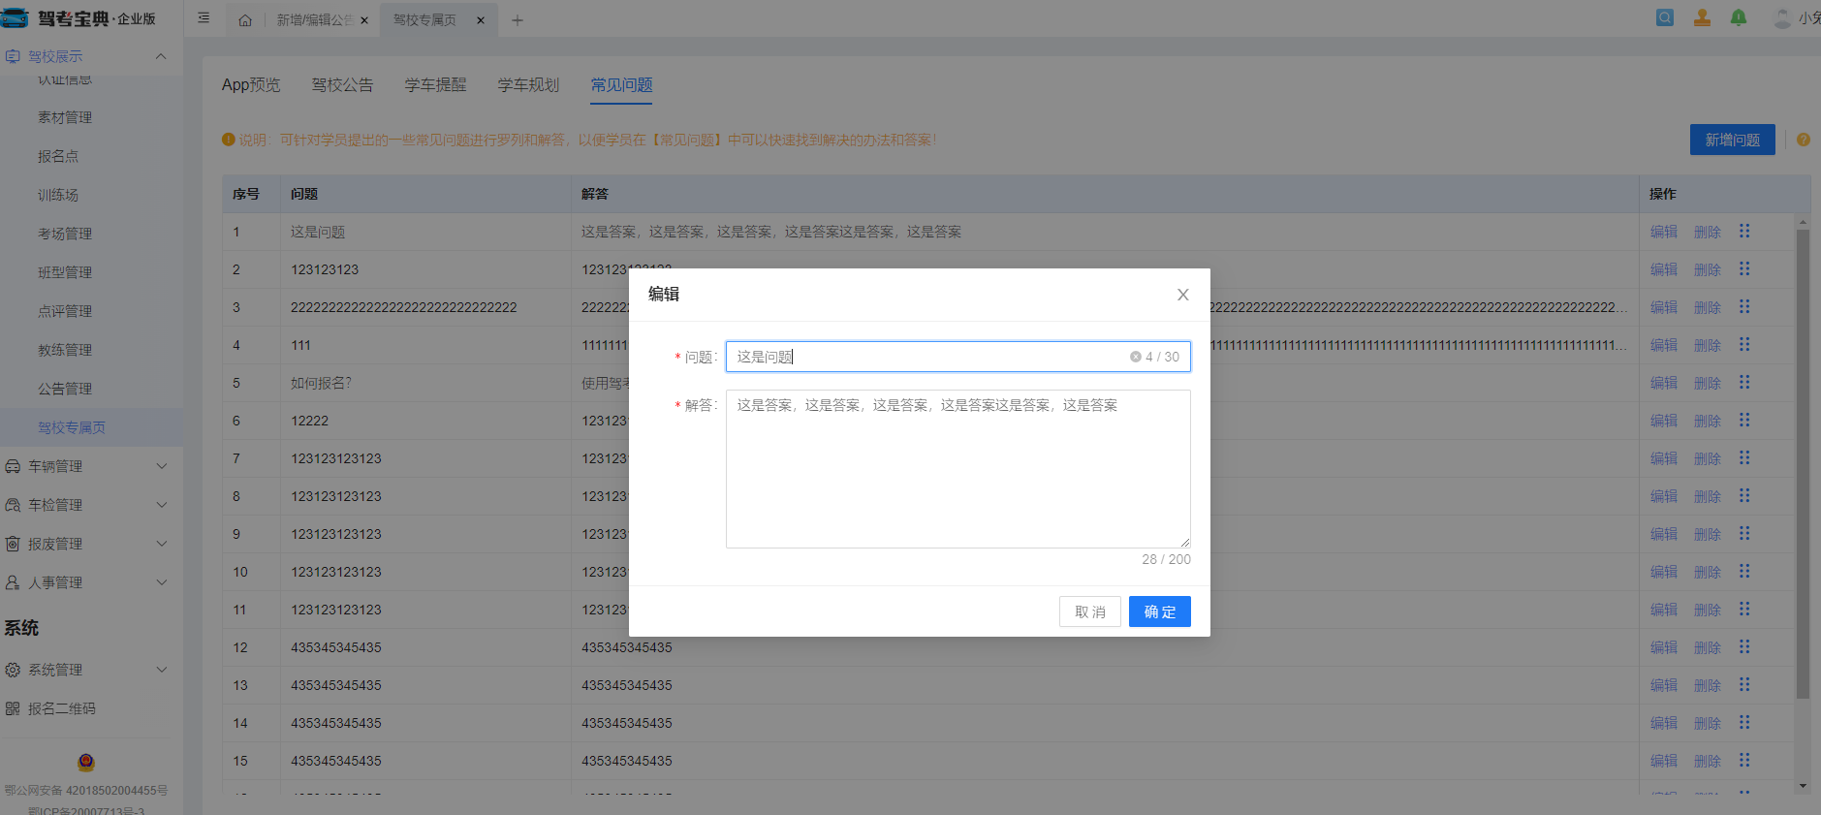Switch to the App预览 tab
Image resolution: width=1821 pixels, height=815 pixels.
coord(251,85)
